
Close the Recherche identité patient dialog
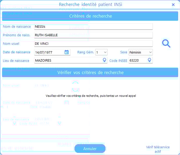(x=173, y=5)
